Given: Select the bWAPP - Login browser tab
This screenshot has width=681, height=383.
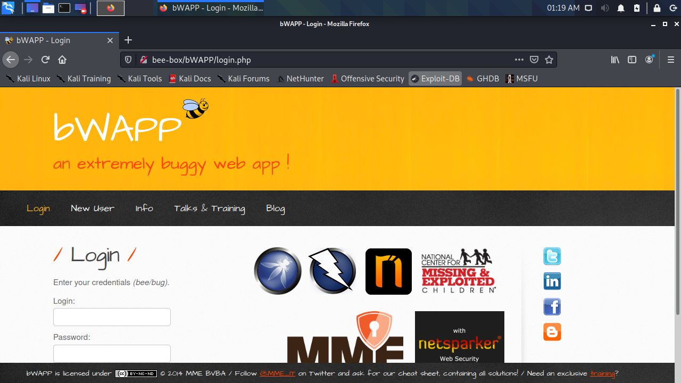Looking at the screenshot, I should click(60, 40).
